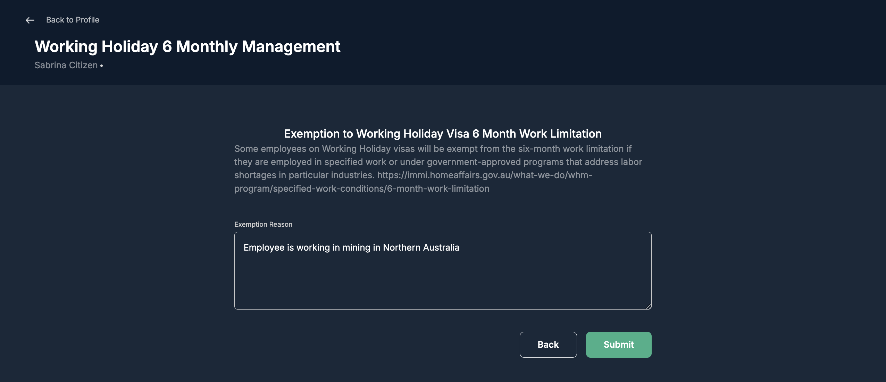
Task: Click the 6-month-work-limitation URL ending line
Action: tap(362, 189)
